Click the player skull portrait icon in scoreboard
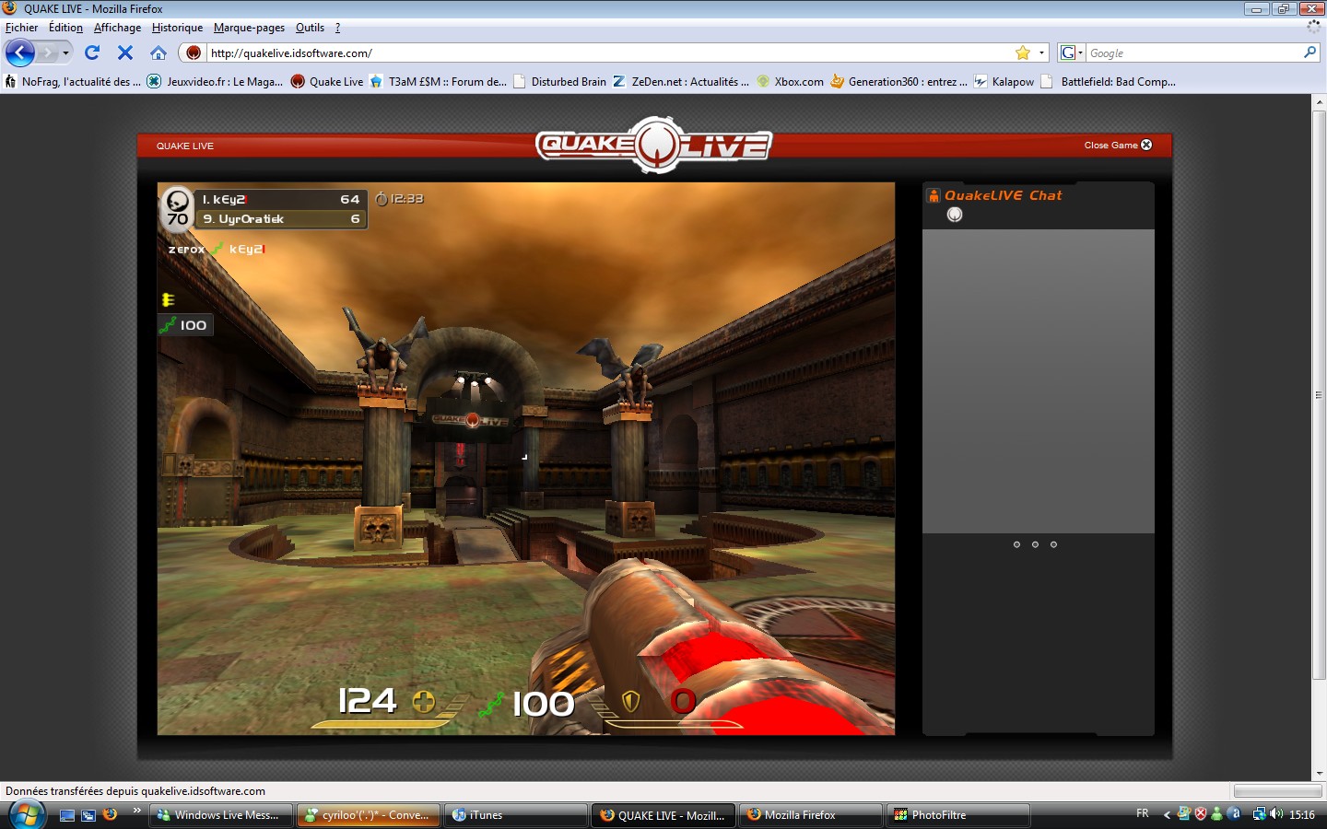Viewport: 1327px width, 829px height. pos(177,201)
